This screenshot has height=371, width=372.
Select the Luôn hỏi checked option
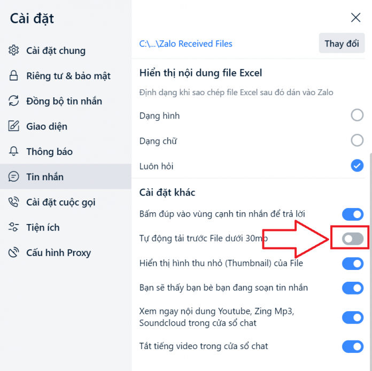point(357,165)
